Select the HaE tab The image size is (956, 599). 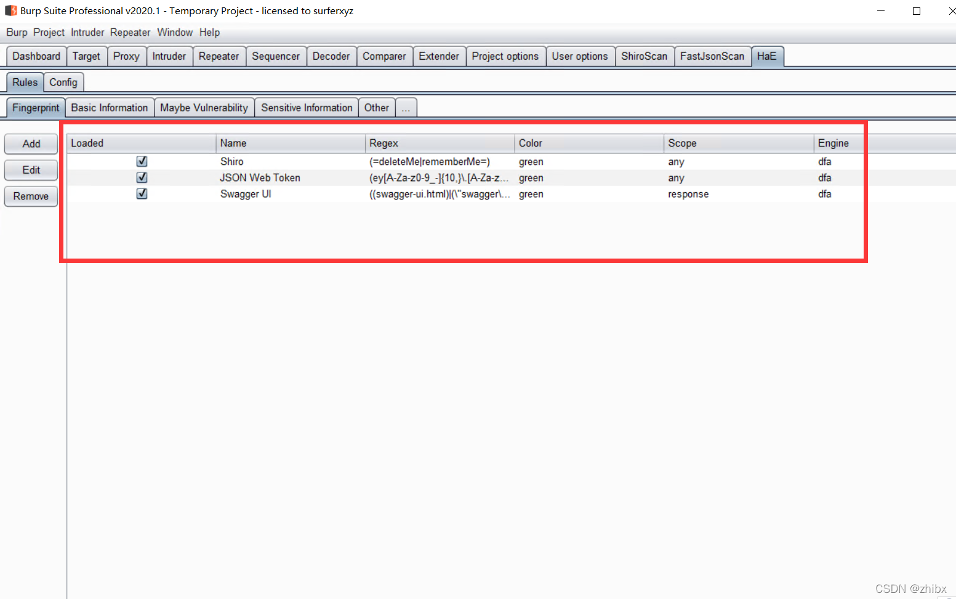(x=767, y=56)
